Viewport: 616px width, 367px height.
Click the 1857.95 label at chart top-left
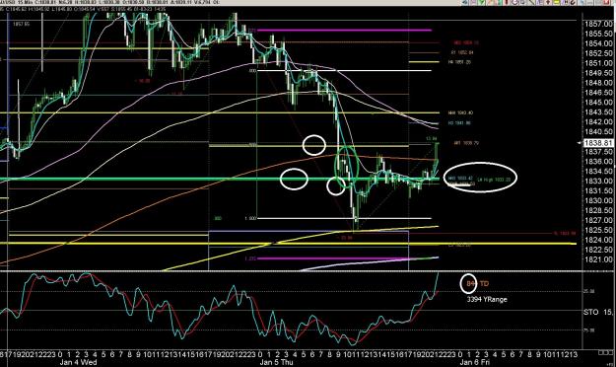tap(22, 24)
